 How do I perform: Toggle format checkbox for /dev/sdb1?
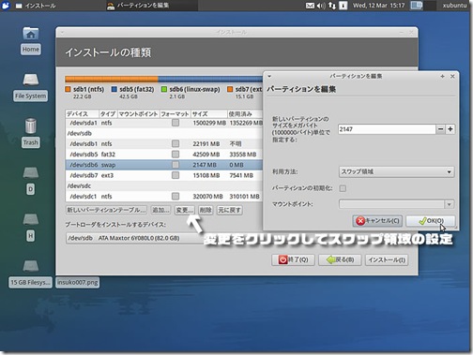(175, 143)
